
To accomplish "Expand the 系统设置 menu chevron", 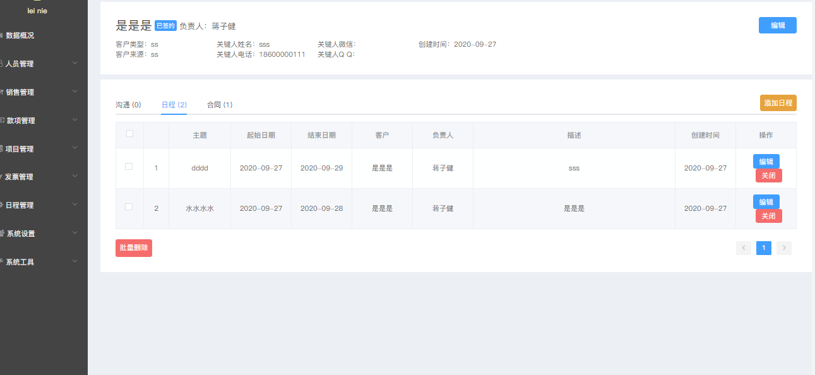I will click(75, 233).
